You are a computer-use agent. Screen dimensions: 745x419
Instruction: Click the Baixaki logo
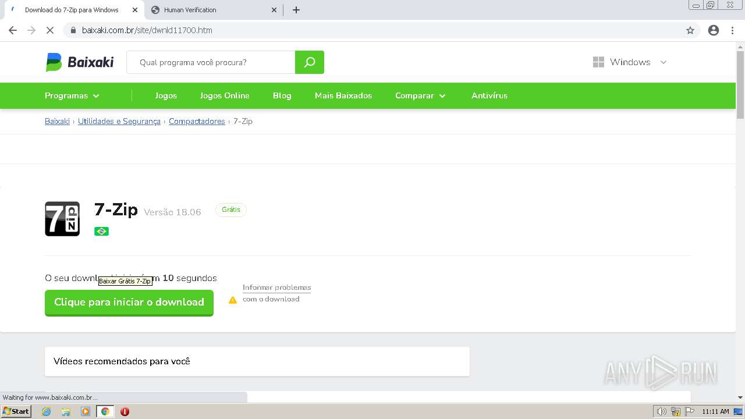tap(80, 62)
